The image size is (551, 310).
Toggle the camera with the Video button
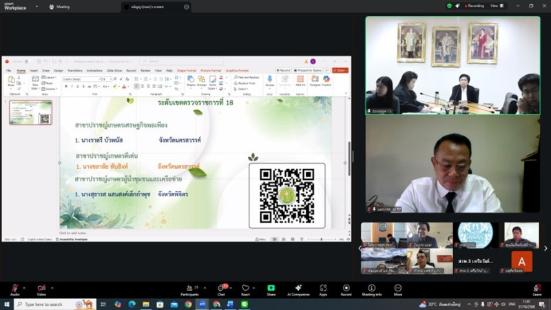[x=41, y=289]
